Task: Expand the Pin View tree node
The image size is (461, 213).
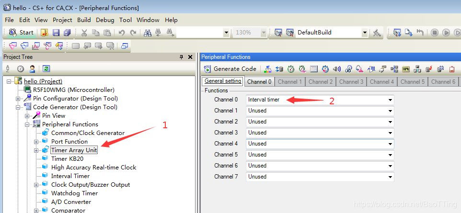Action: pyautogui.click(x=27, y=116)
